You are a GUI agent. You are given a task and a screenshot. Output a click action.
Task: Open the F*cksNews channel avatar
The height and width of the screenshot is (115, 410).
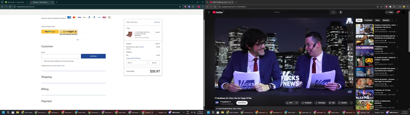pyautogui.click(x=217, y=103)
